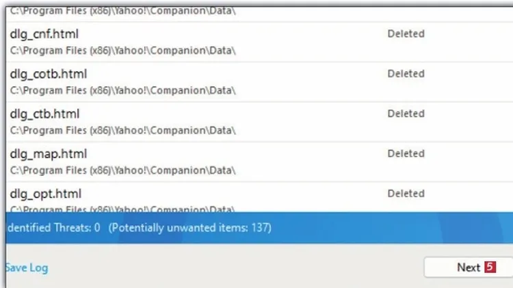
Task: Click the folder path under dlg_cotb.html
Action: (x=122, y=91)
